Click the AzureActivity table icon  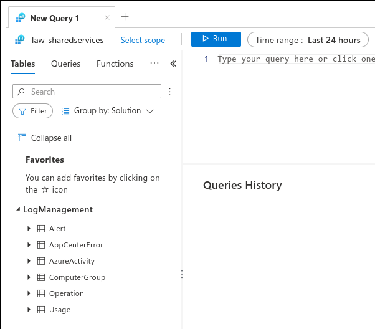pyautogui.click(x=41, y=261)
